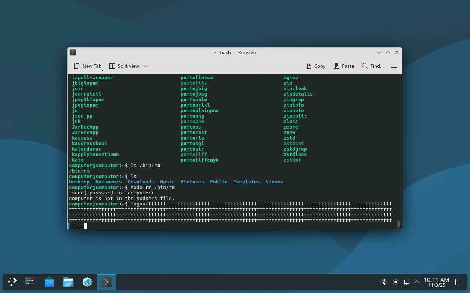Click the "zstdmt" entry
470x293 pixels.
292,160
